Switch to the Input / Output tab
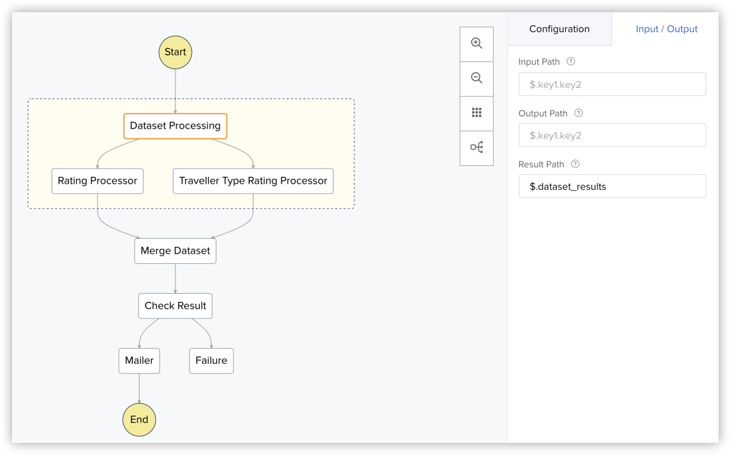 pos(666,29)
